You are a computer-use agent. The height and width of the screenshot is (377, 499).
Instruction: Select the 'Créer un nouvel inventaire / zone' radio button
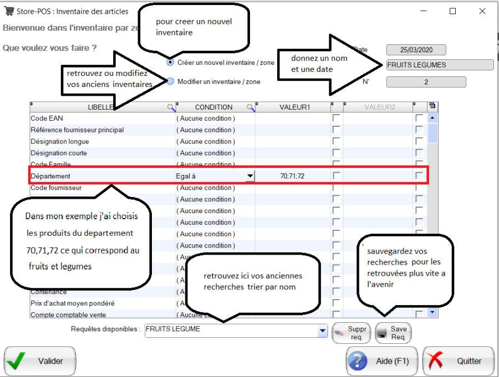(x=169, y=63)
